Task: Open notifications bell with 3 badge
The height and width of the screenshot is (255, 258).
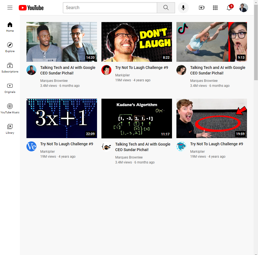Action: [x=229, y=7]
